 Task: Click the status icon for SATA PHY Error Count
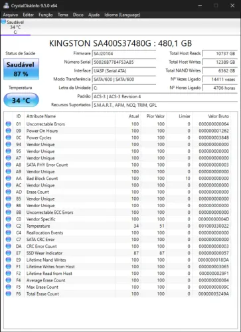9,165
